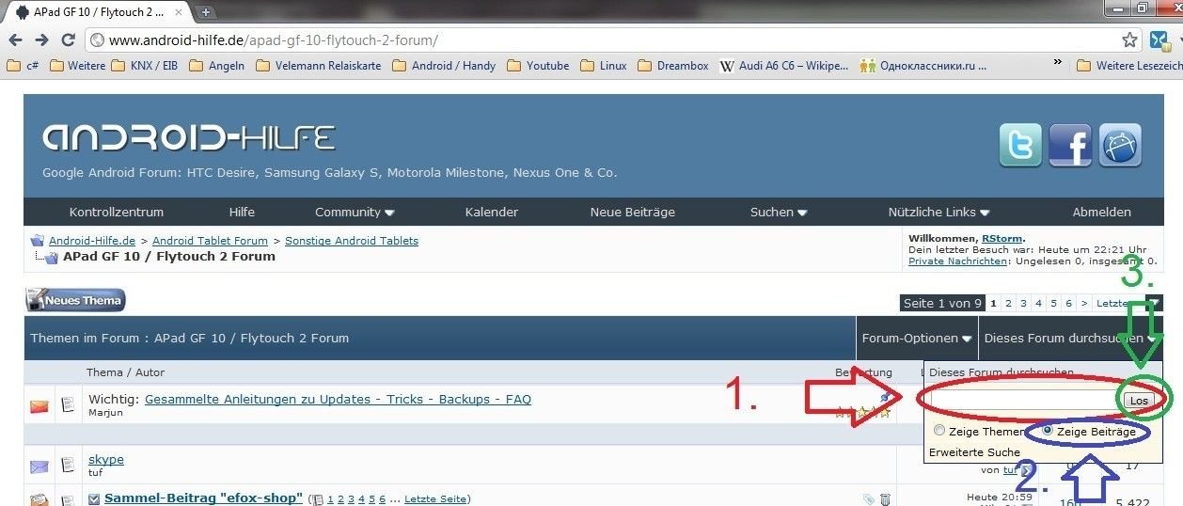Expand hidden bookmarks with the chevron
Viewport: 1183px width, 506px height.
tap(1058, 63)
